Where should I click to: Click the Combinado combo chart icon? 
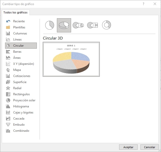(8, 131)
